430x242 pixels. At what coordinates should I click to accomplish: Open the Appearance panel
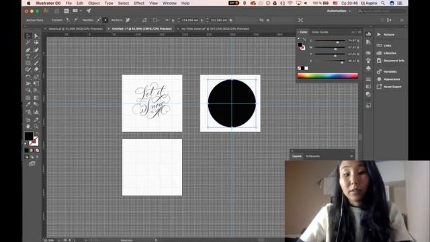(388, 79)
